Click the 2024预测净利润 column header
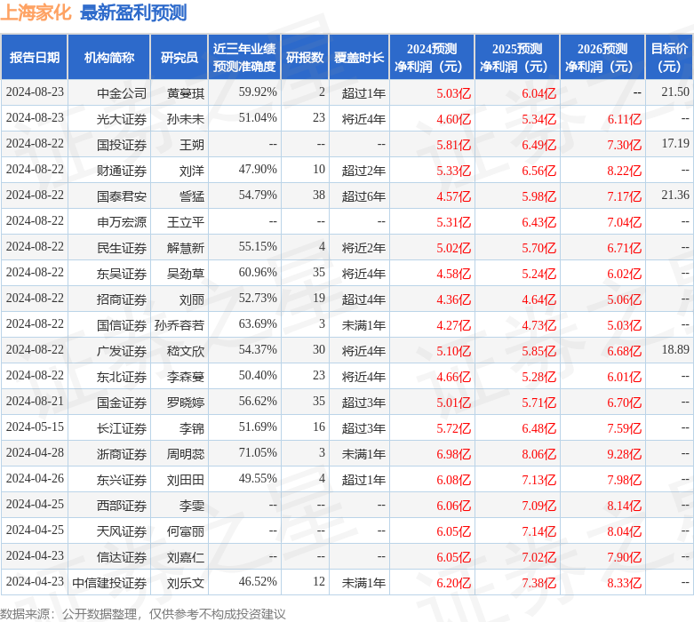 pos(432,58)
